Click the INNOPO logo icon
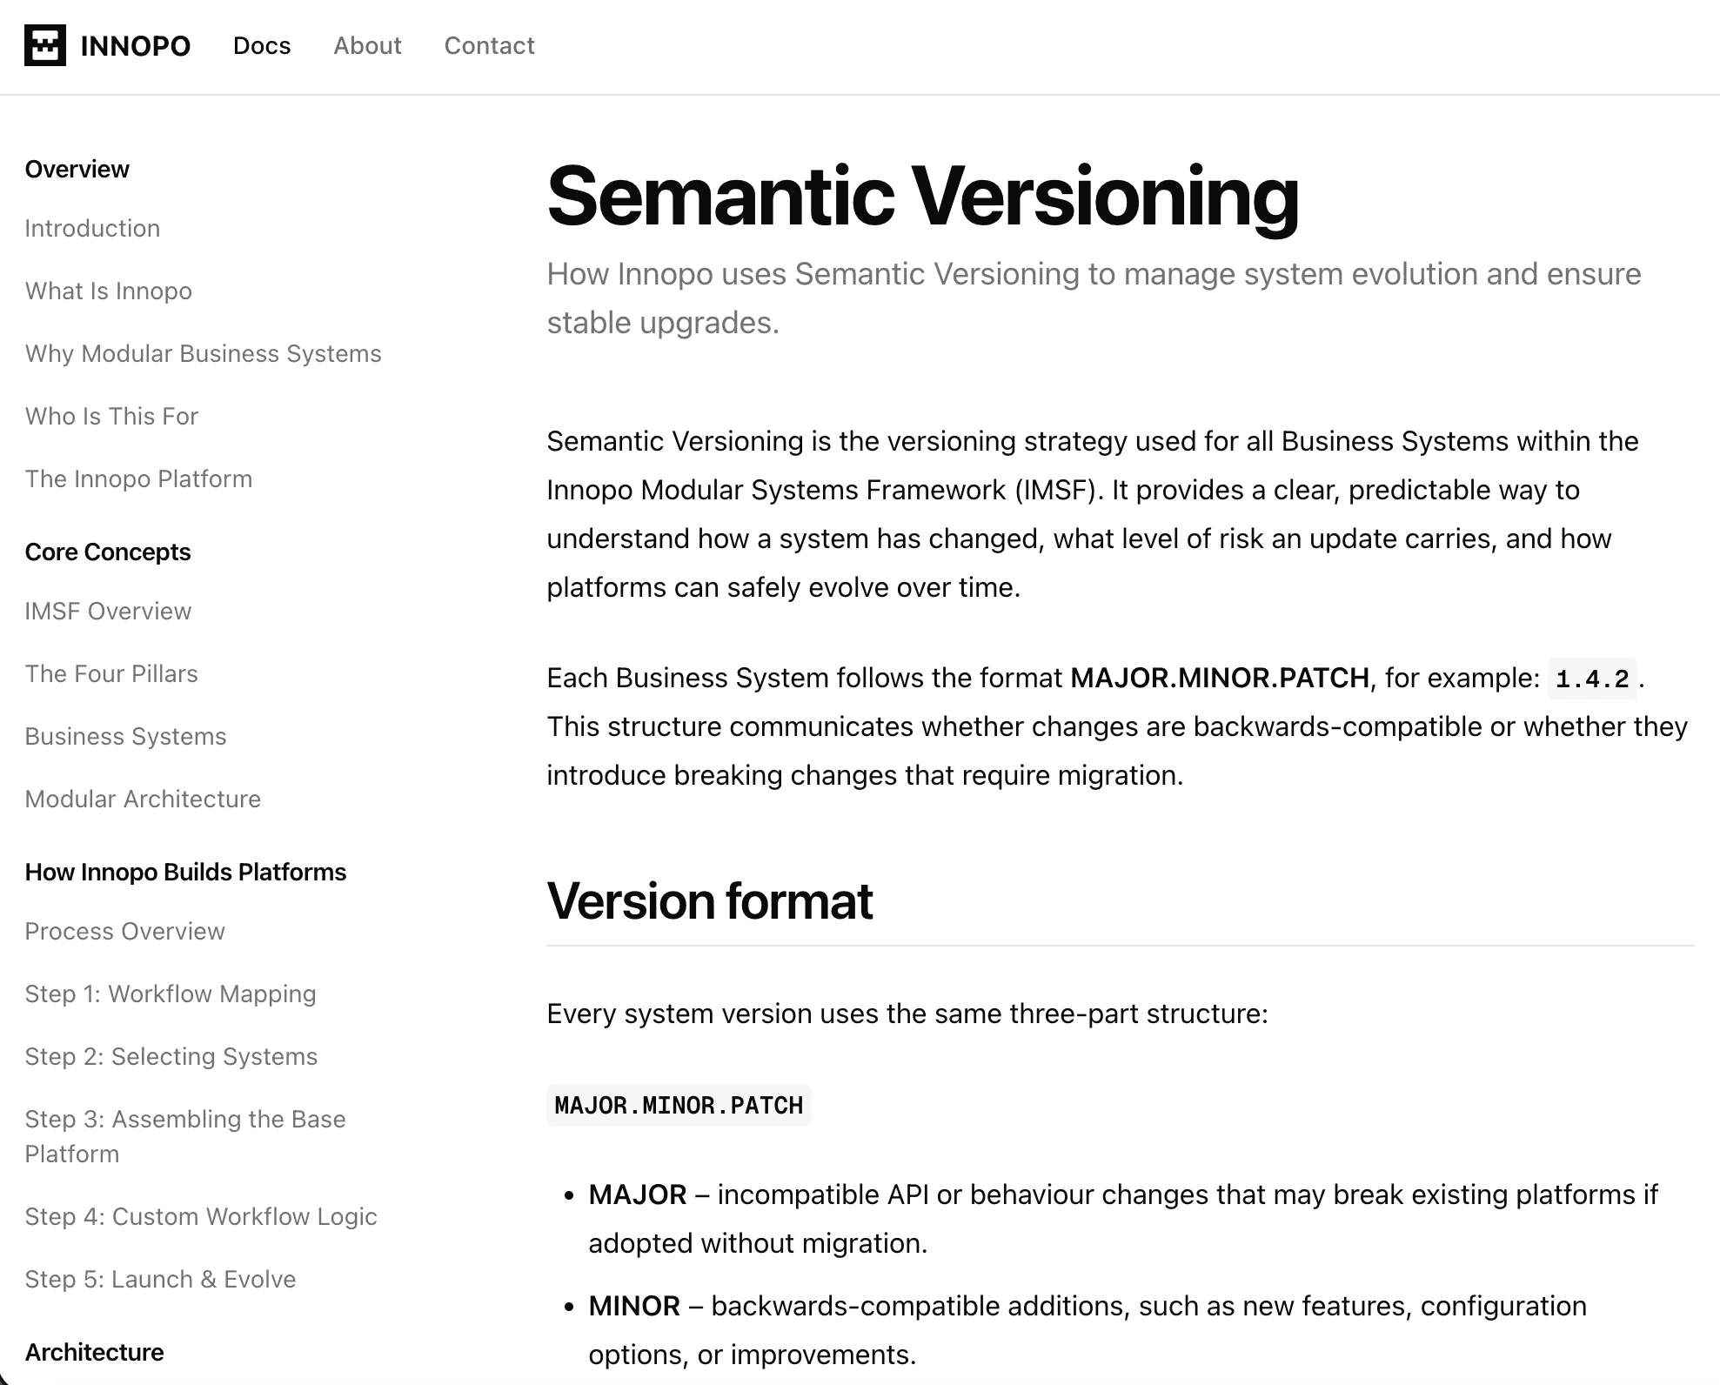The width and height of the screenshot is (1720, 1385). (x=45, y=45)
